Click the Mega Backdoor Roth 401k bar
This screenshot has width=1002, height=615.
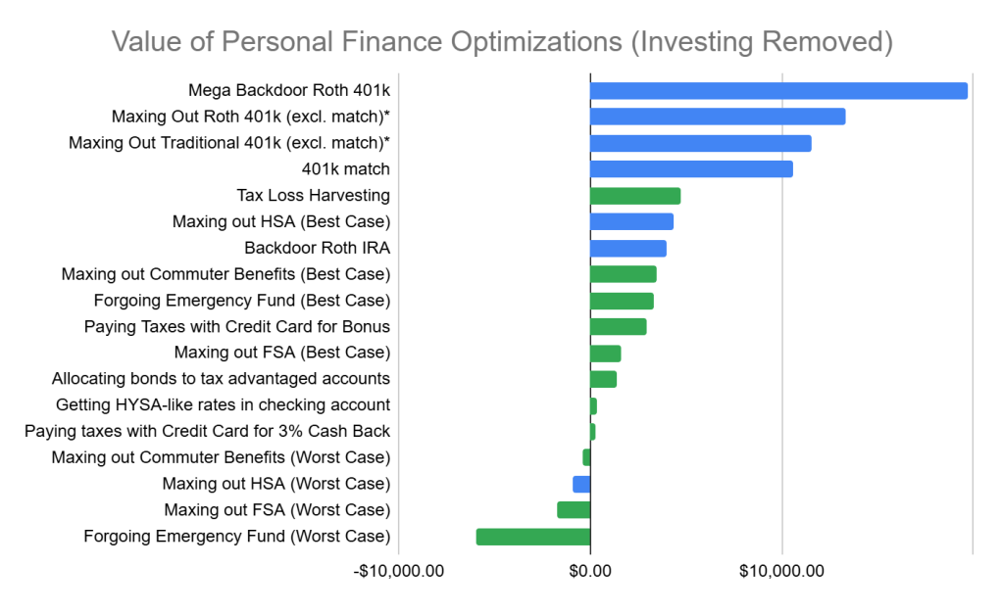coord(778,90)
